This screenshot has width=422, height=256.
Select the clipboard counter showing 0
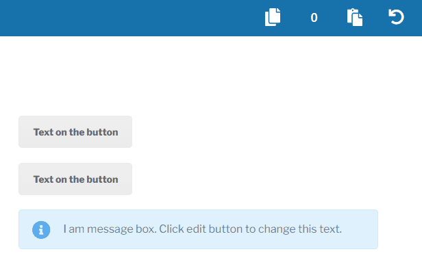pos(314,18)
